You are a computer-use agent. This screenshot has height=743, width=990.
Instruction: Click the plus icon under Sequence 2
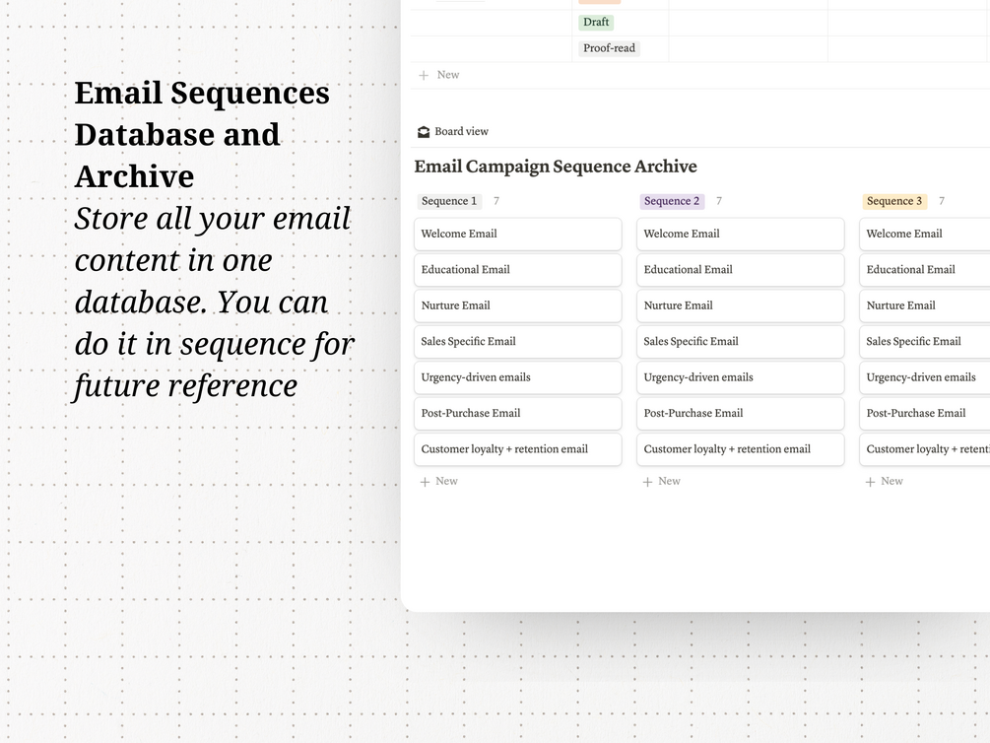coord(648,482)
